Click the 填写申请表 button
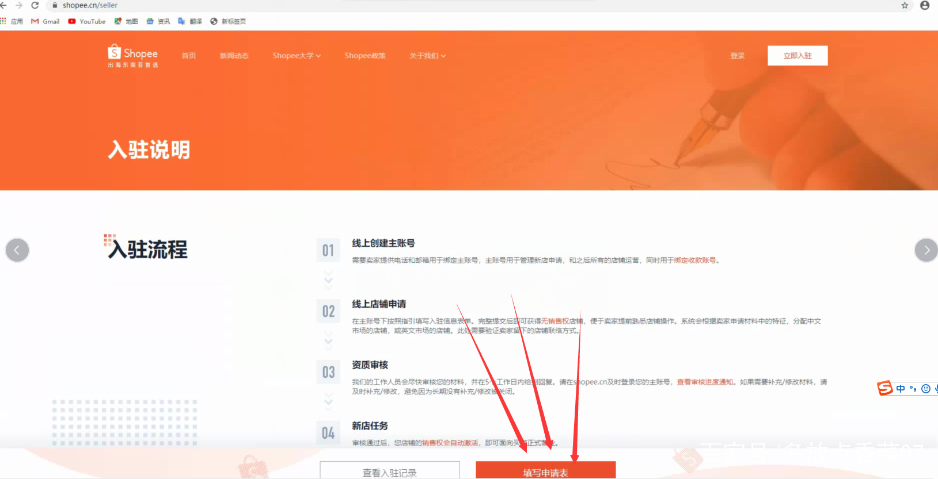 coord(546,471)
